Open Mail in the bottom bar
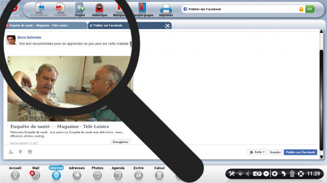This screenshot has height=183, width=327. pos(35,173)
